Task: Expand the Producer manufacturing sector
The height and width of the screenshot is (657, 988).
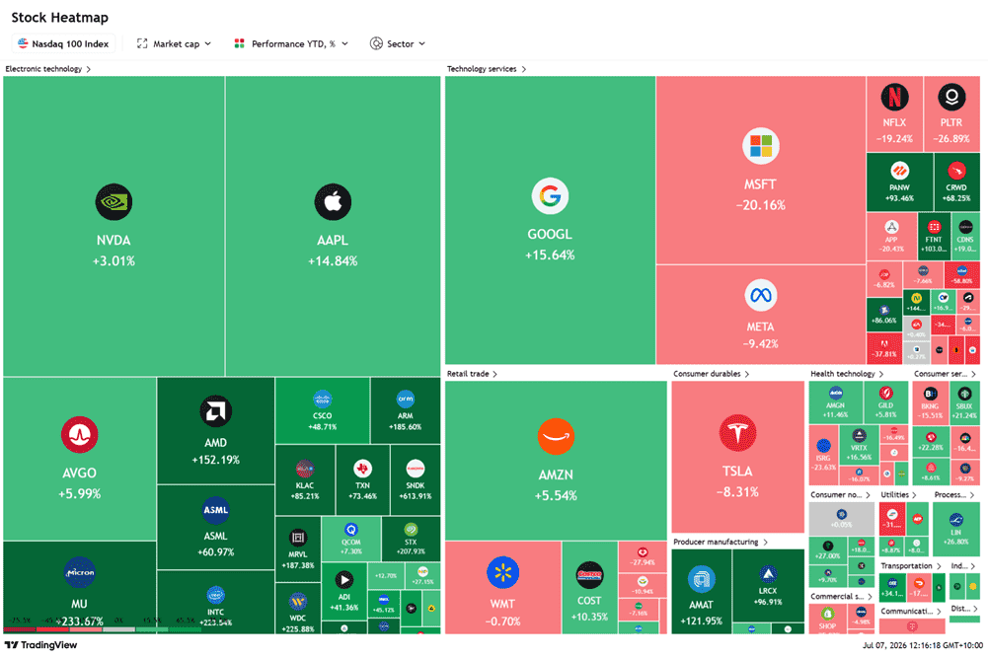Action: pos(721,542)
